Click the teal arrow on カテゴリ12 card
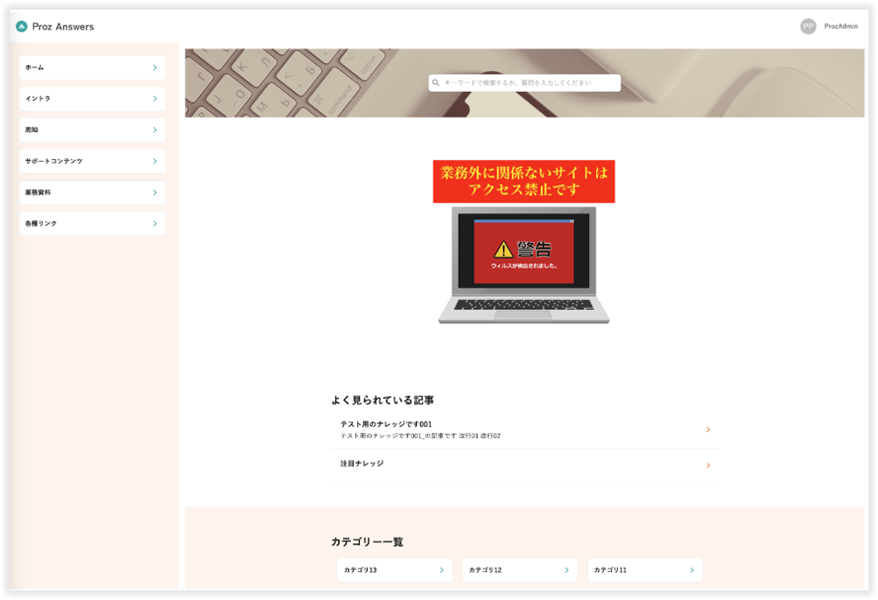 (565, 570)
